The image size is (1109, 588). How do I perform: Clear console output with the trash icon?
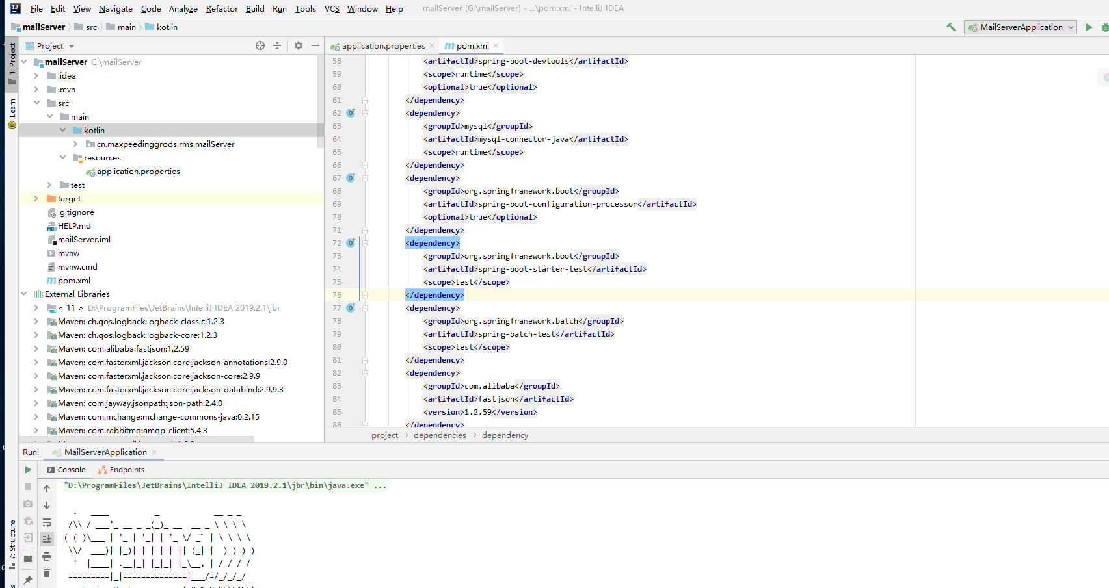[47, 572]
